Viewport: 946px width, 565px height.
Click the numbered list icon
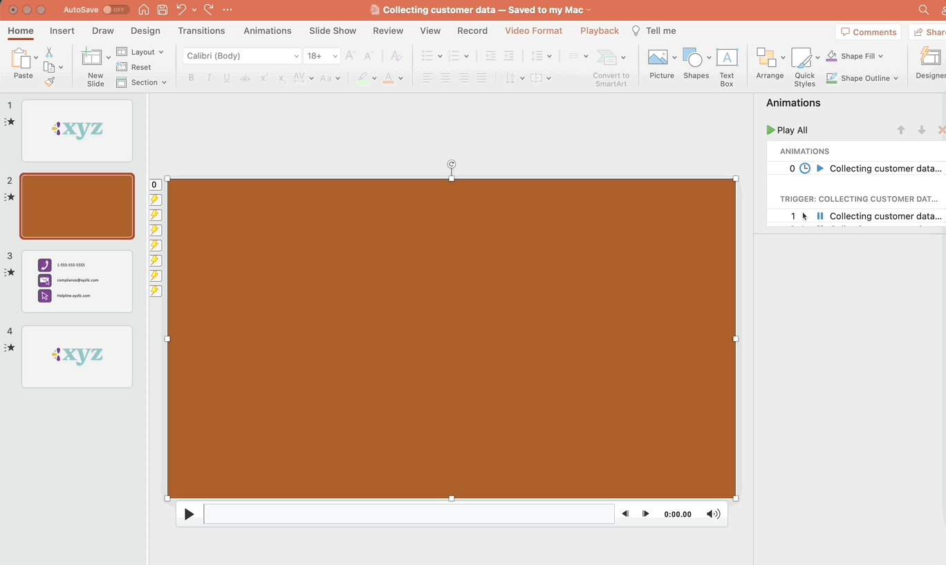click(454, 56)
